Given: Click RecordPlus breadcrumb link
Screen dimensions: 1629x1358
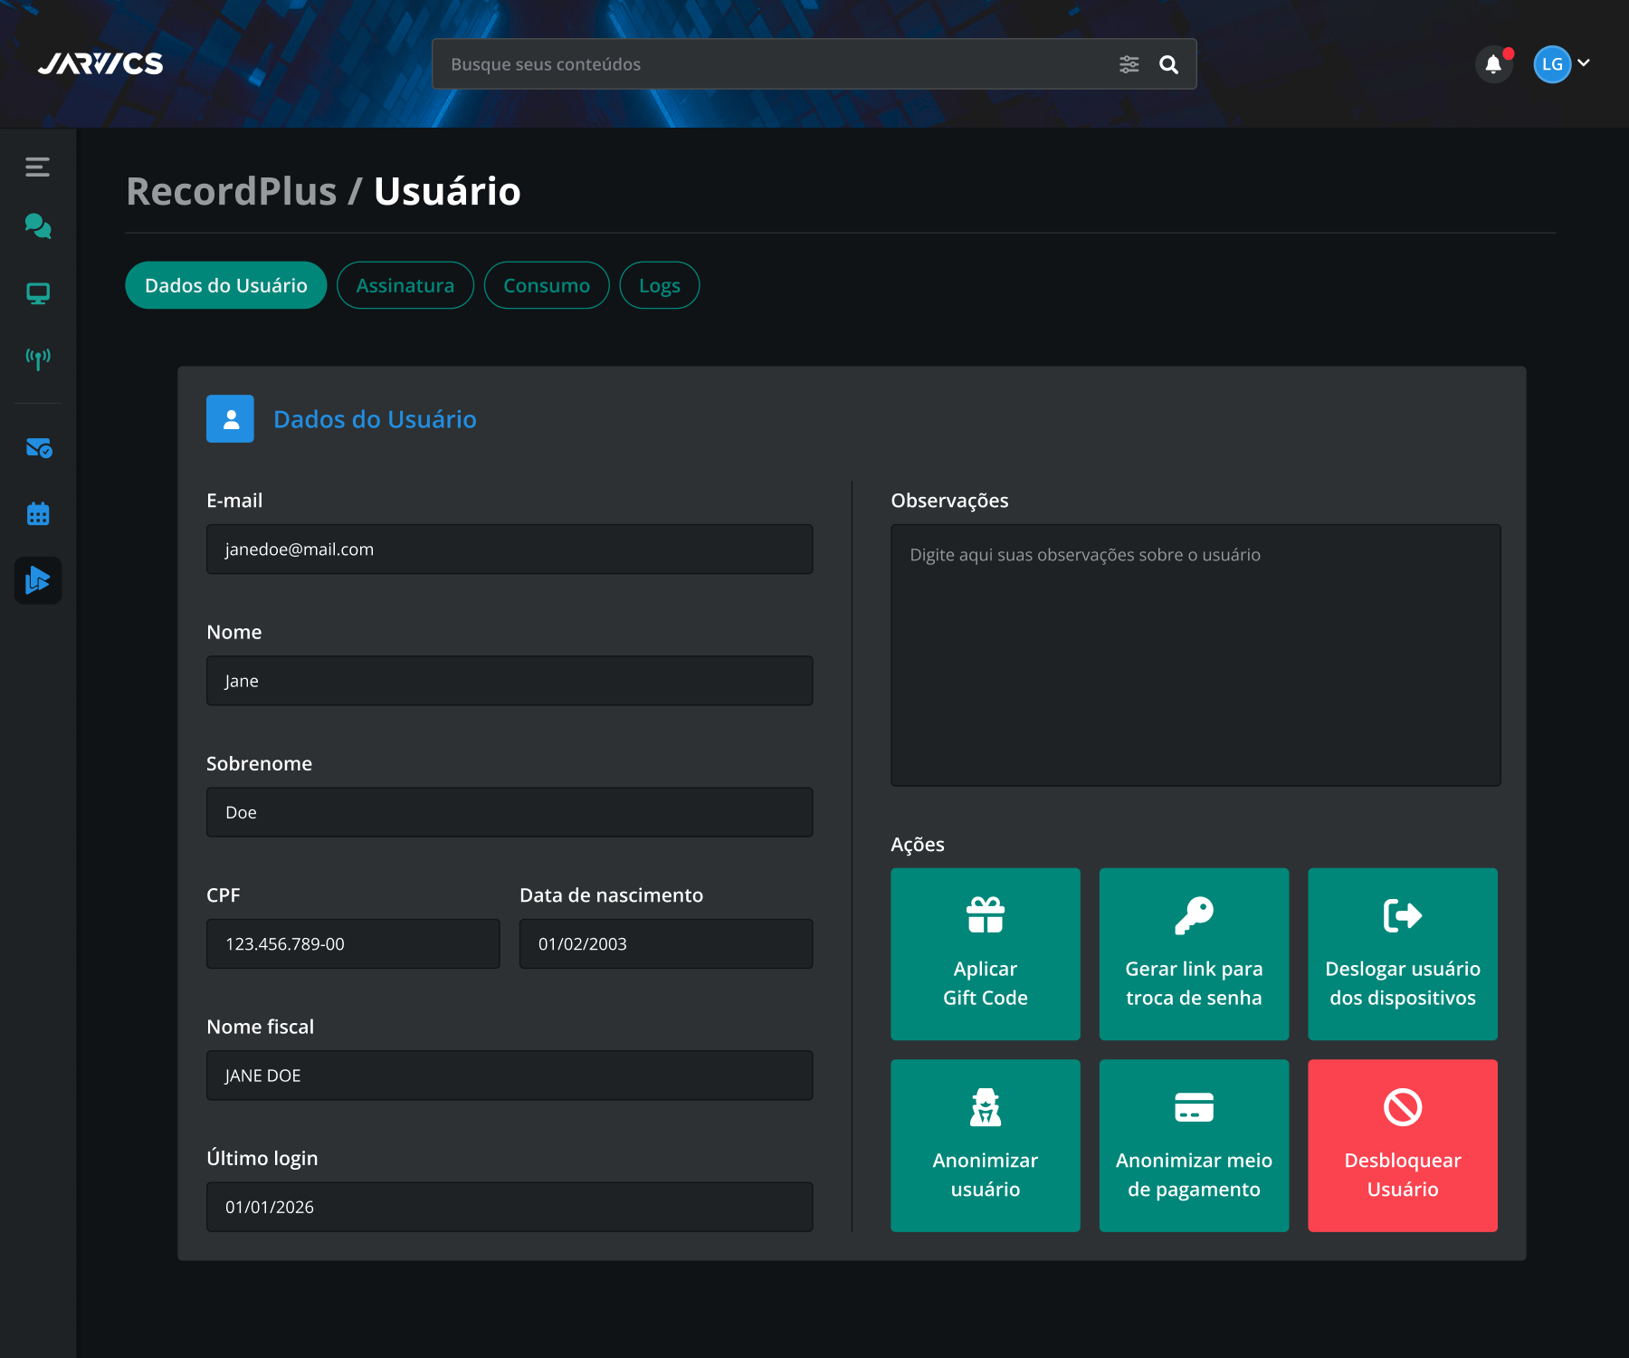Looking at the screenshot, I should coord(232,191).
